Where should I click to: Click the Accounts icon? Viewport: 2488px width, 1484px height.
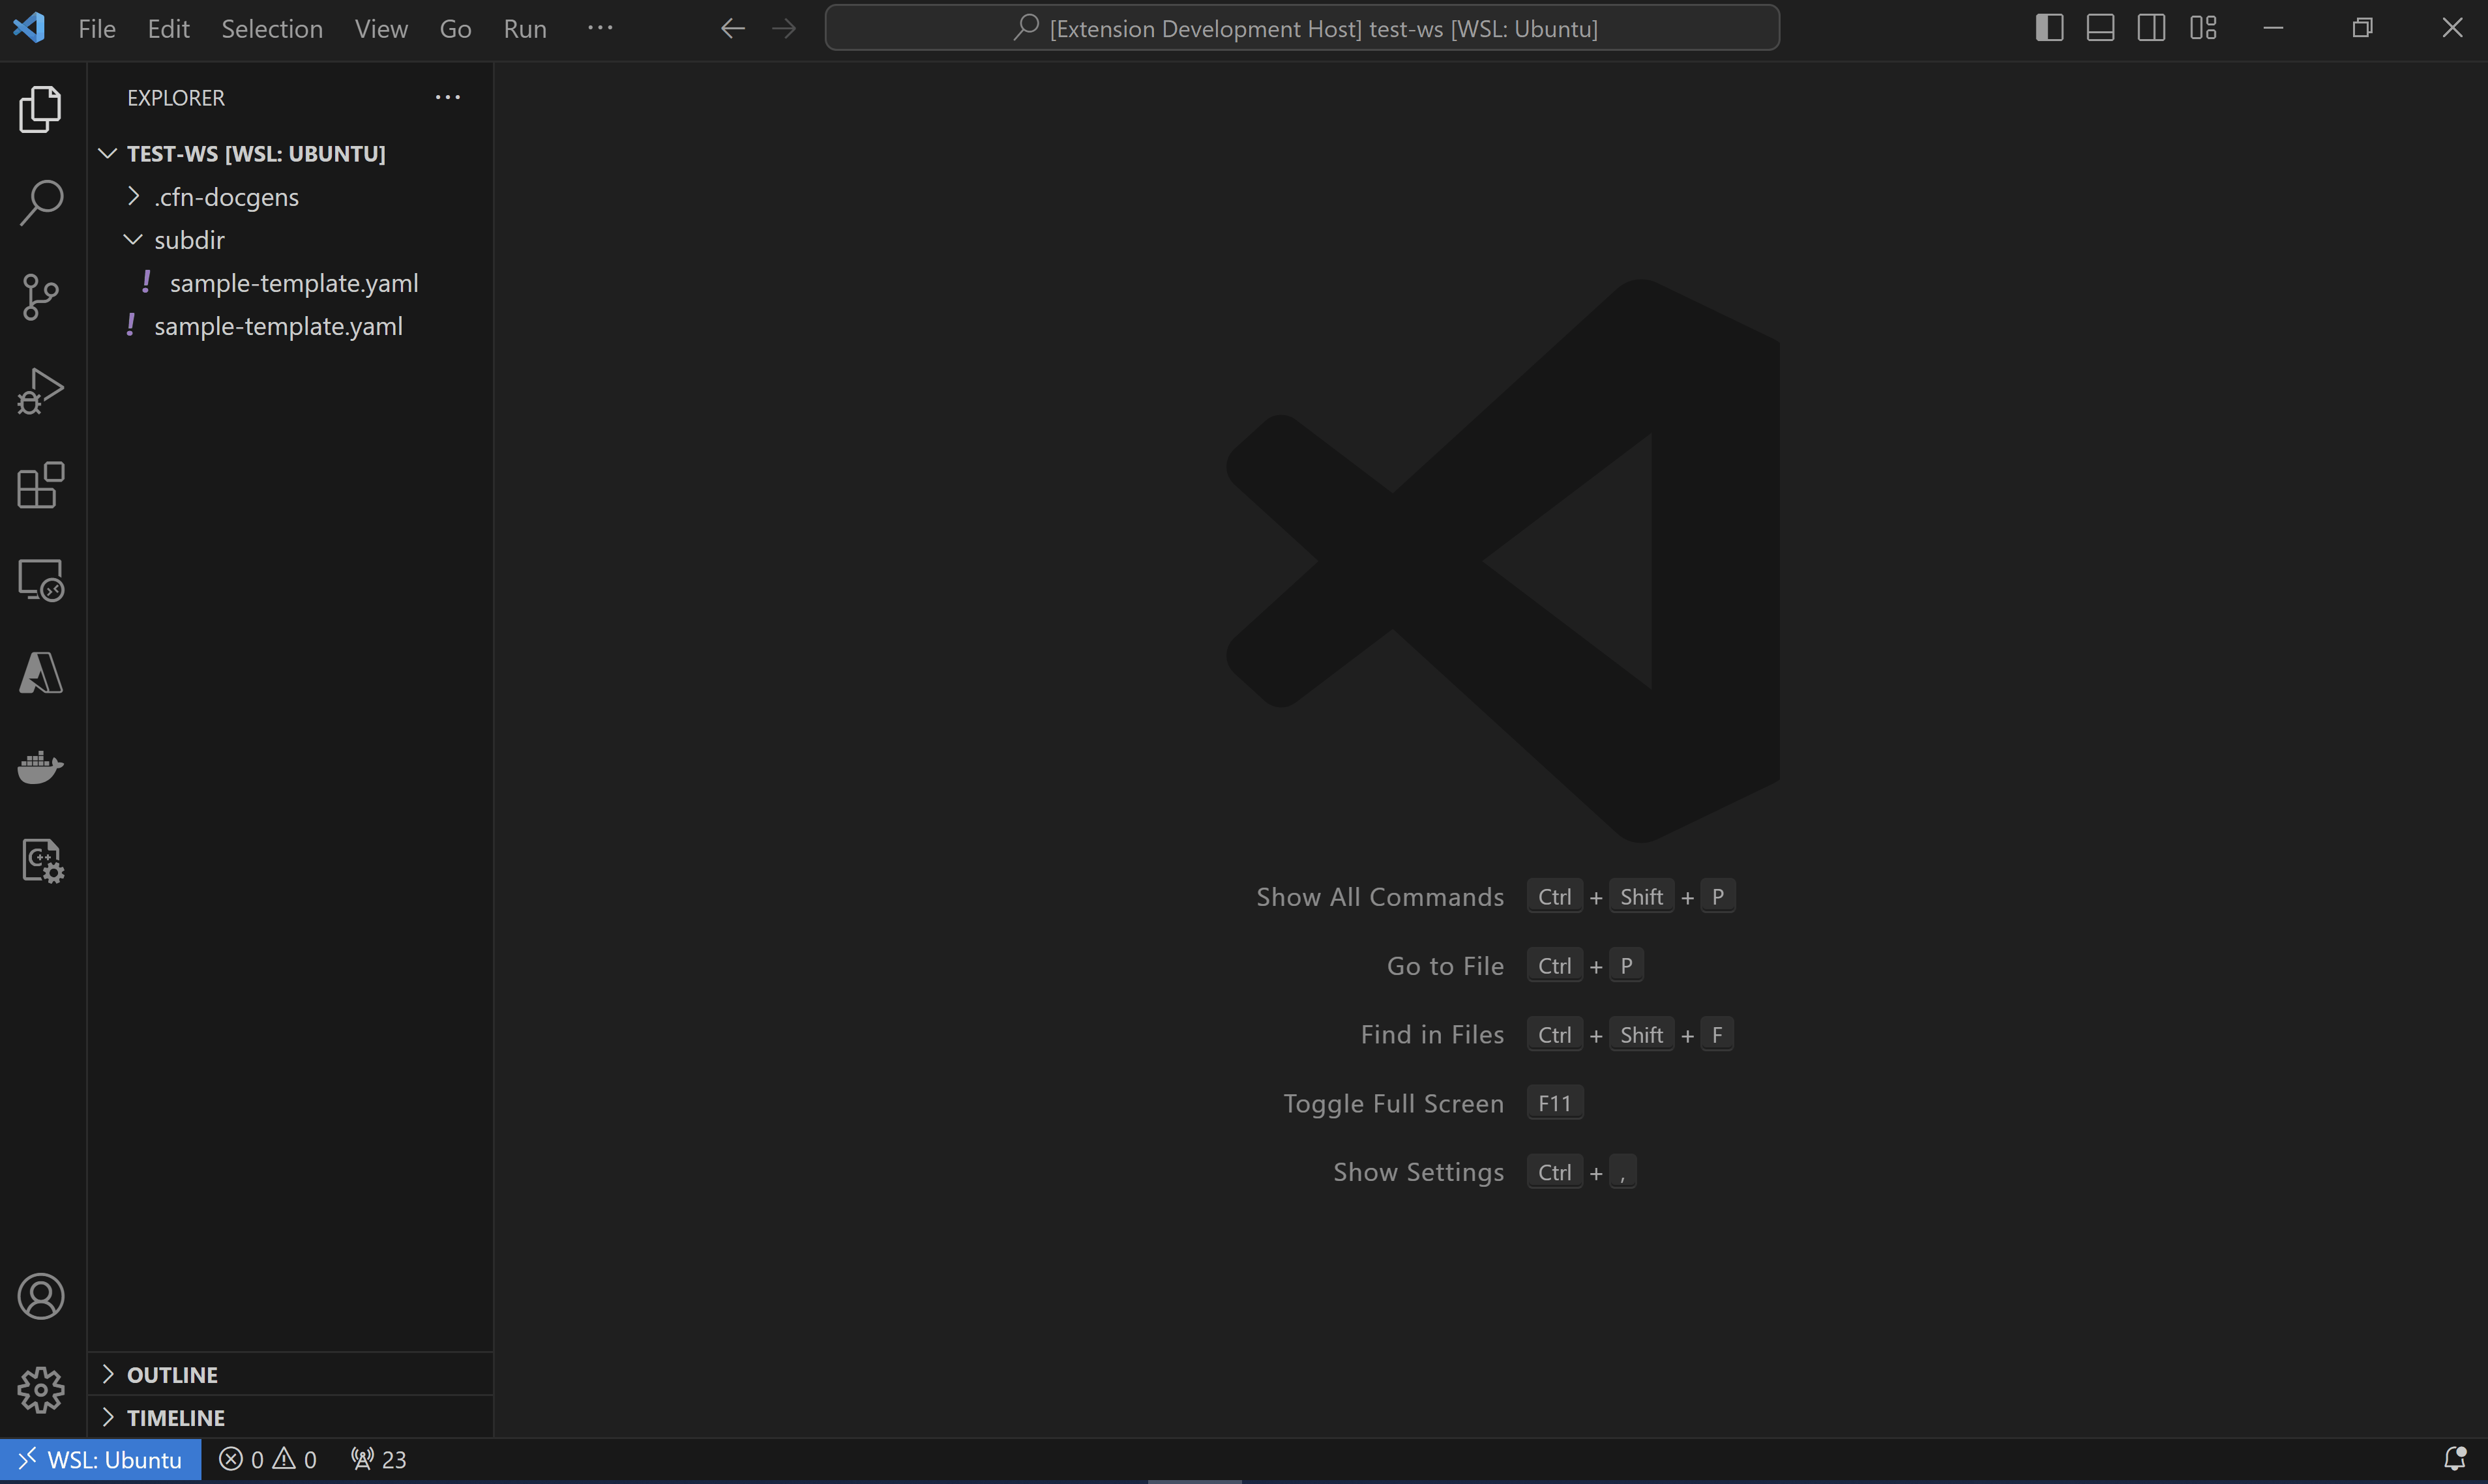[41, 1296]
